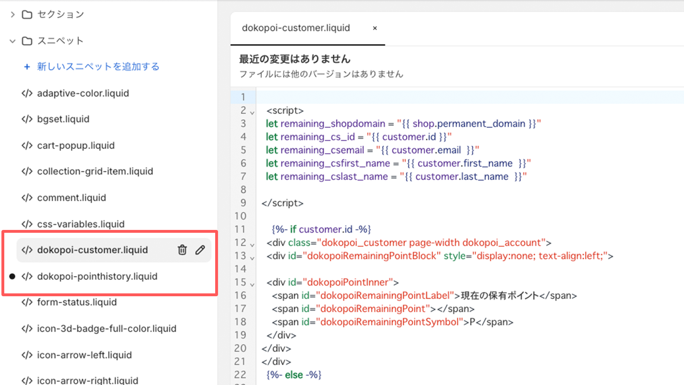Click the 'if customer.id' liquid tag
The width and height of the screenshot is (684, 385).
(321, 230)
